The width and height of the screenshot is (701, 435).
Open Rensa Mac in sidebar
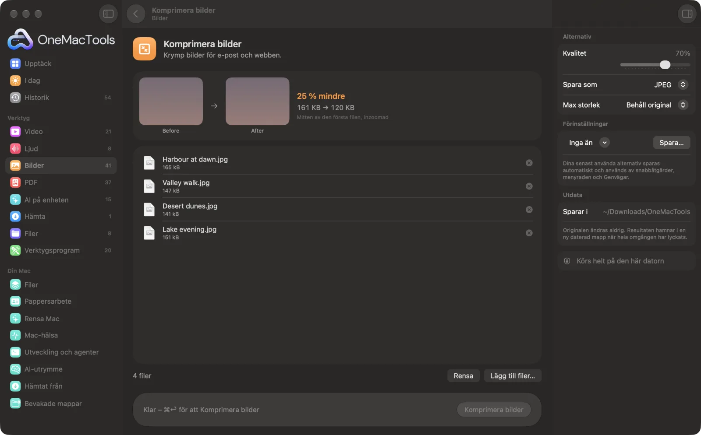point(61,319)
